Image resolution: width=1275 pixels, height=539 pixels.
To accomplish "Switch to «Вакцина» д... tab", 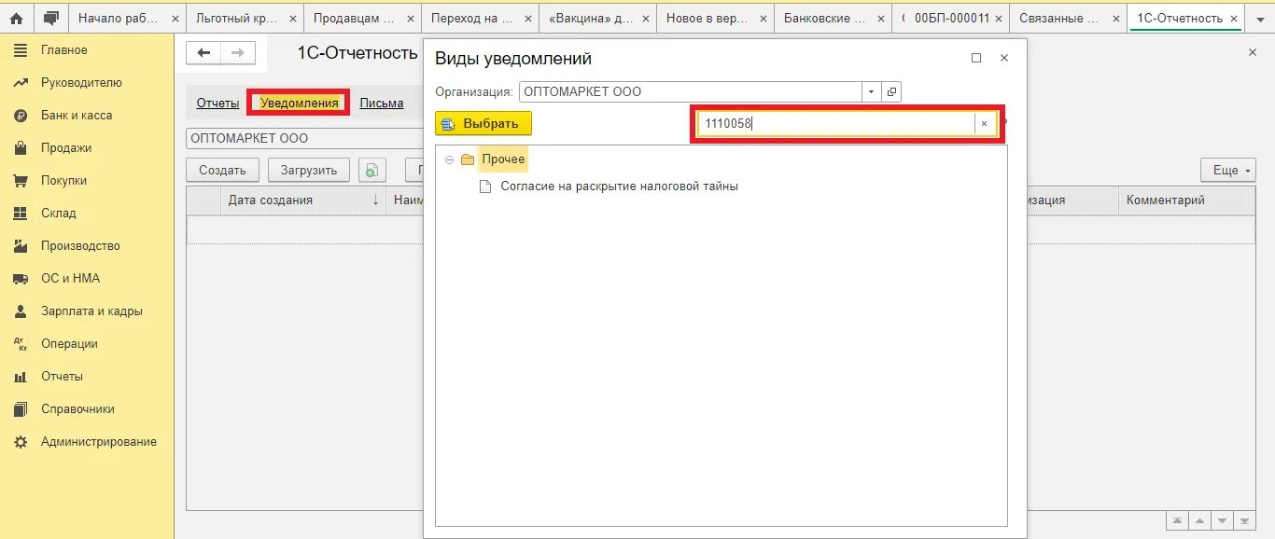I will [x=590, y=19].
